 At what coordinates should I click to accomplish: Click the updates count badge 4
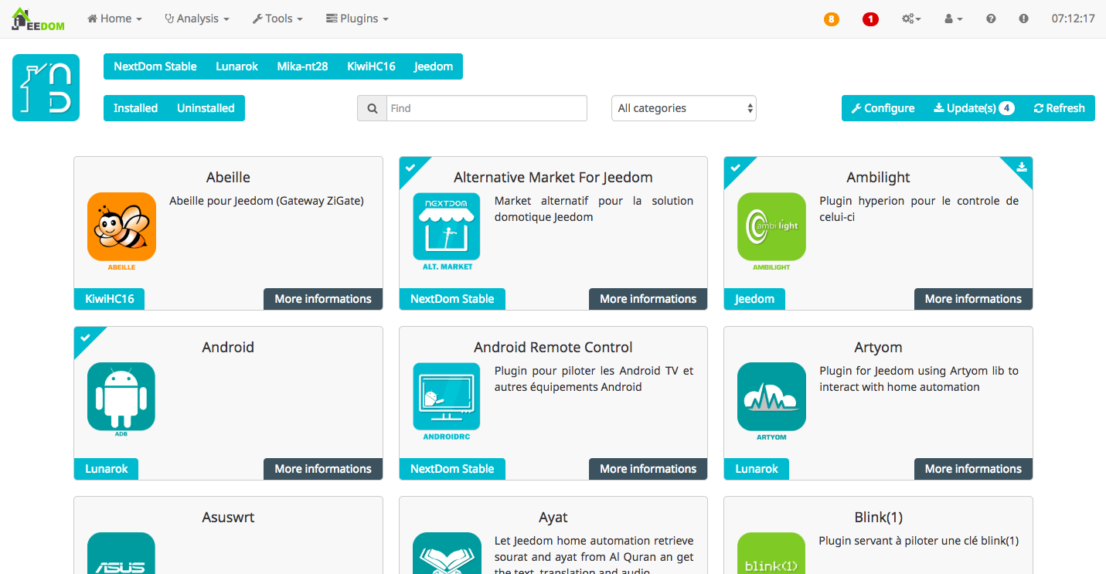point(1006,108)
